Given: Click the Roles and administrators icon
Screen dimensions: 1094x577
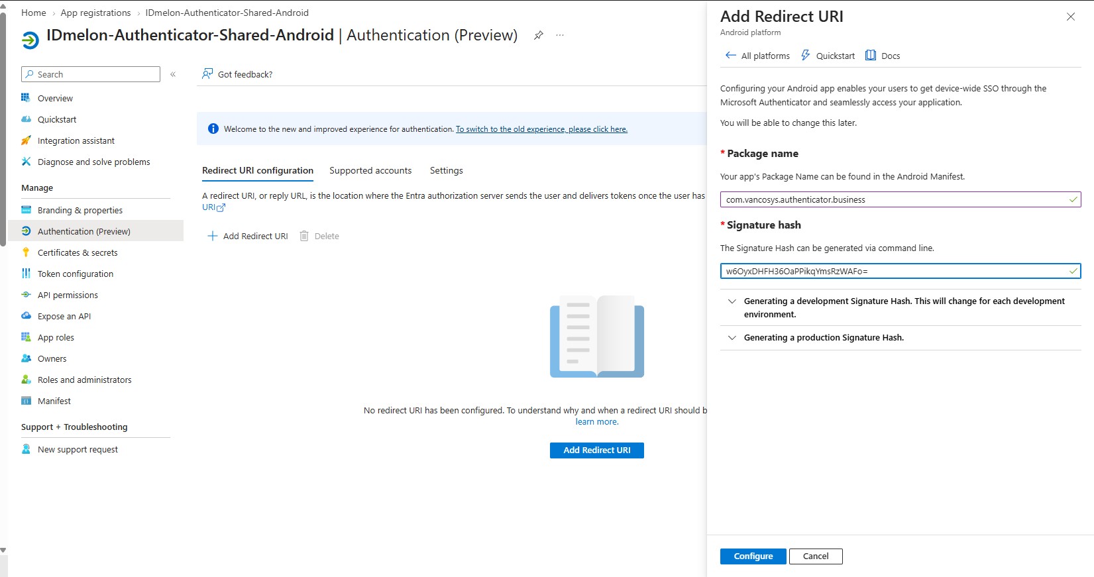Looking at the screenshot, I should [x=26, y=380].
